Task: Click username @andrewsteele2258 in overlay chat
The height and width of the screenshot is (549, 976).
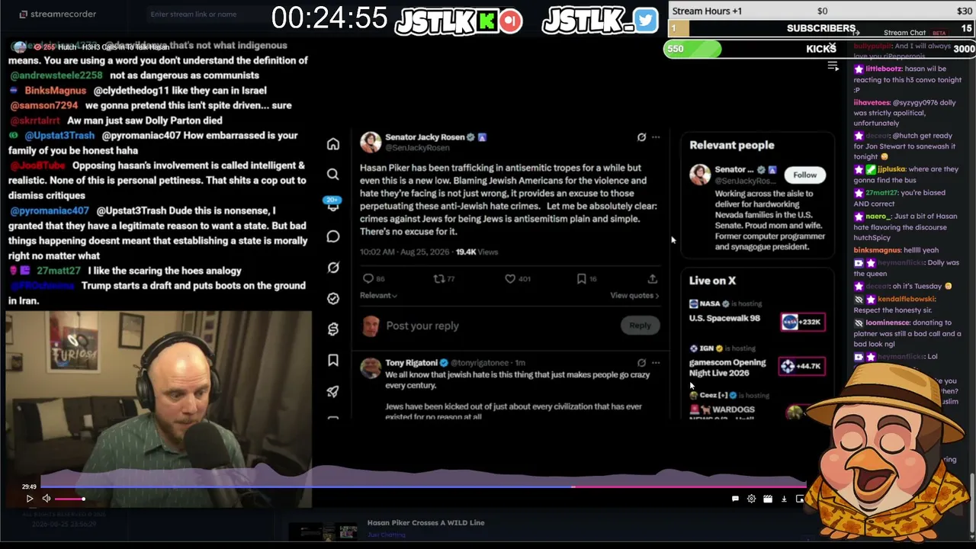Action: [x=56, y=75]
